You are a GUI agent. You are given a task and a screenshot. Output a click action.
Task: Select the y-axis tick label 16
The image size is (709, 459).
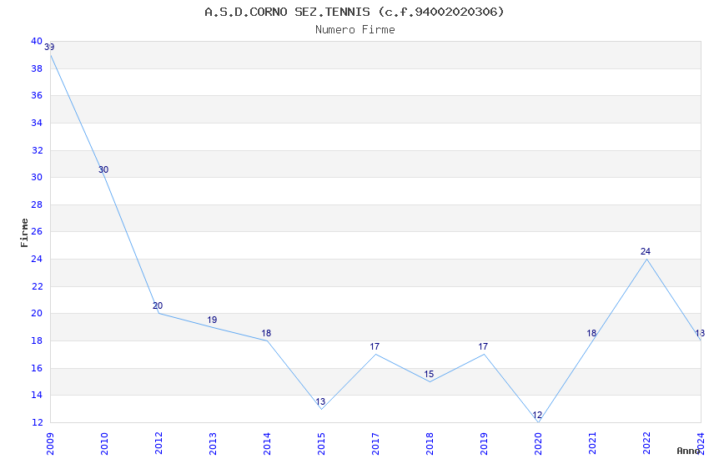coord(37,369)
